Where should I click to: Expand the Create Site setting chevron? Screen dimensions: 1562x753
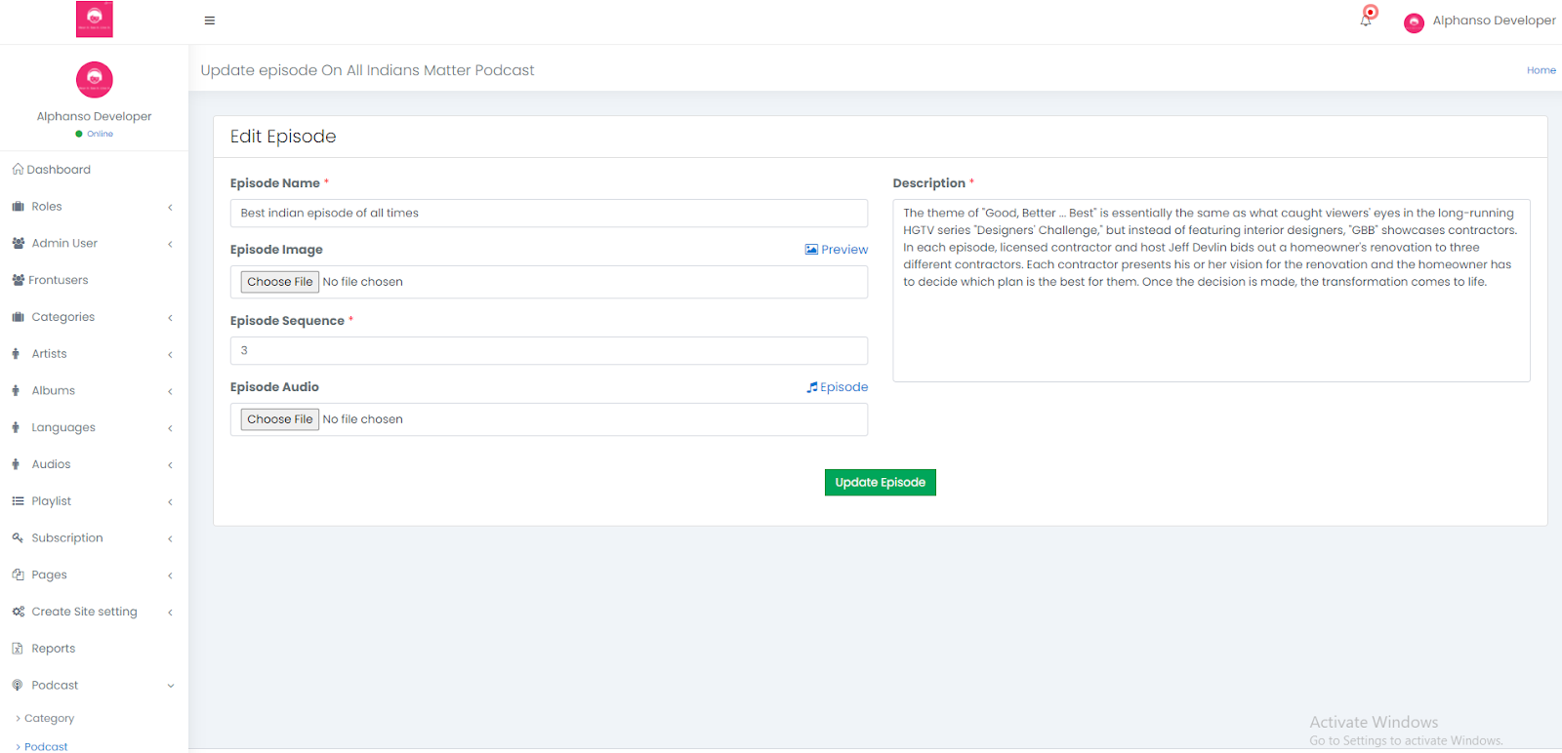[x=170, y=613]
